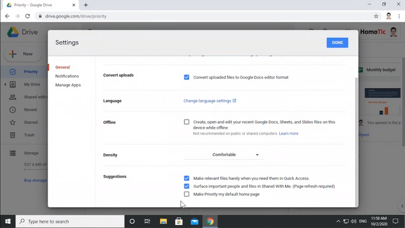This screenshot has width=405, height=228.
Task: Open Task View from taskbar
Action: click(147, 221)
